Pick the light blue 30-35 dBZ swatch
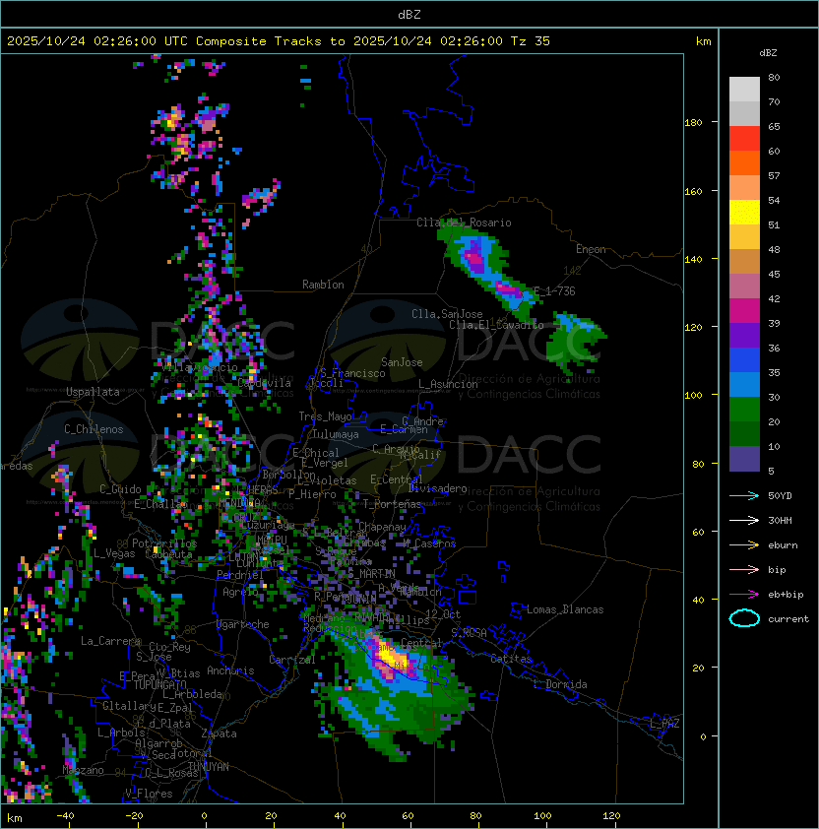The image size is (819, 829). [744, 384]
